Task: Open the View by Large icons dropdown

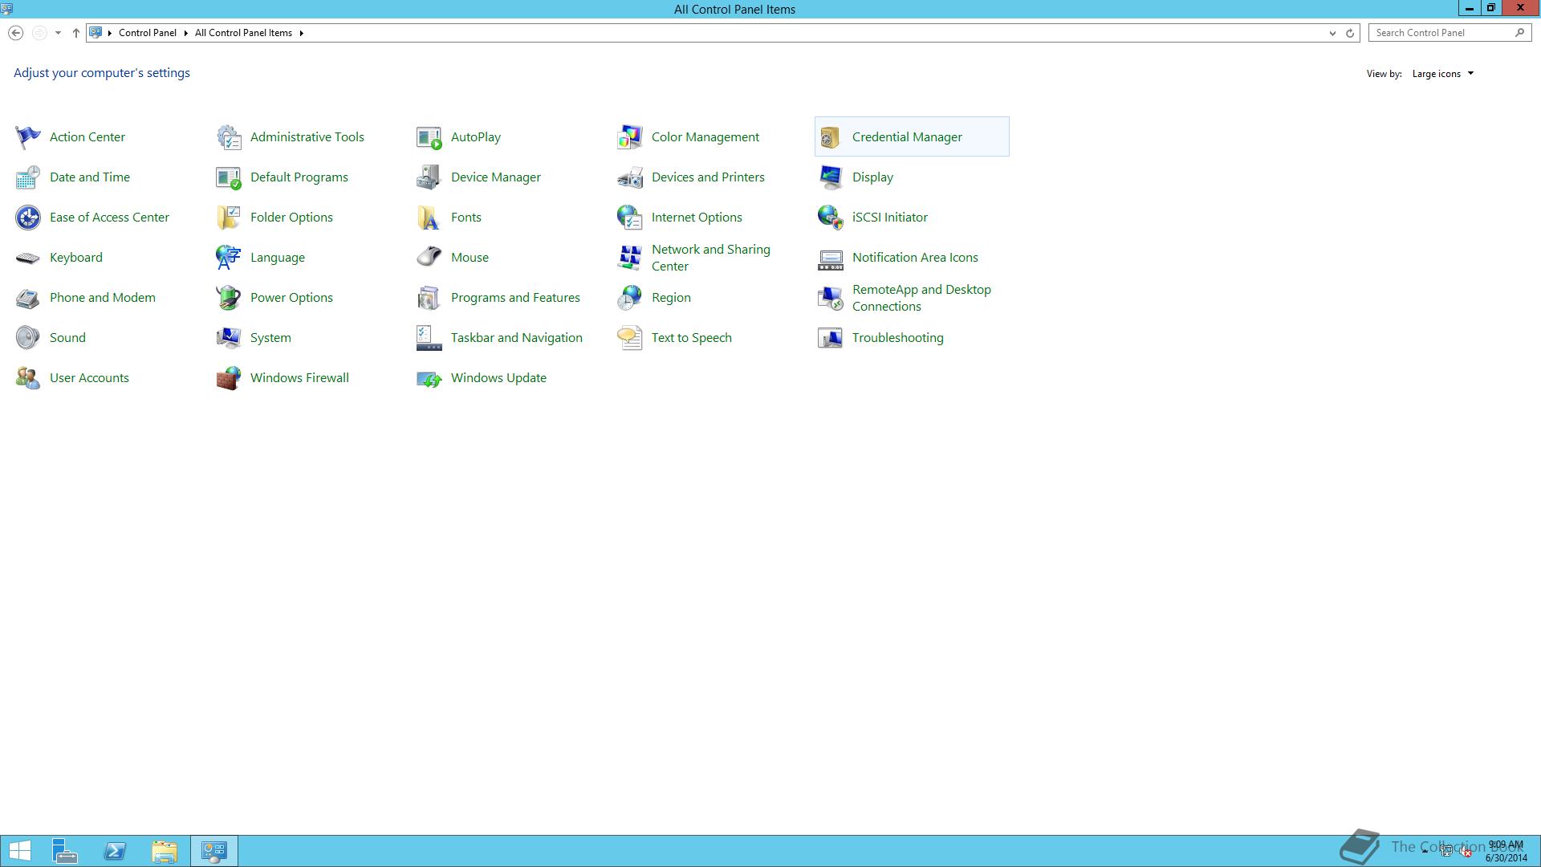Action: click(x=1442, y=74)
